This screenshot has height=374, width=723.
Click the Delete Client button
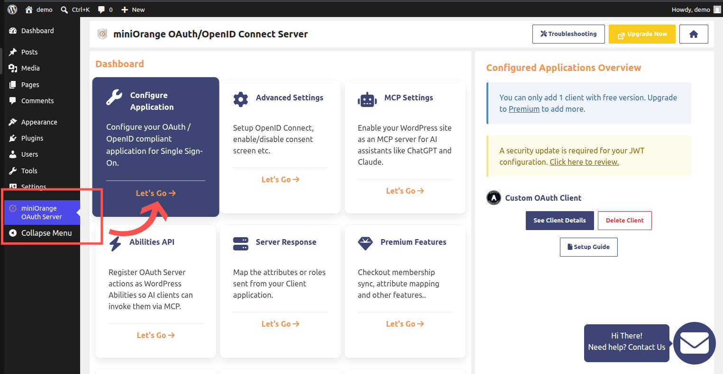625,221
